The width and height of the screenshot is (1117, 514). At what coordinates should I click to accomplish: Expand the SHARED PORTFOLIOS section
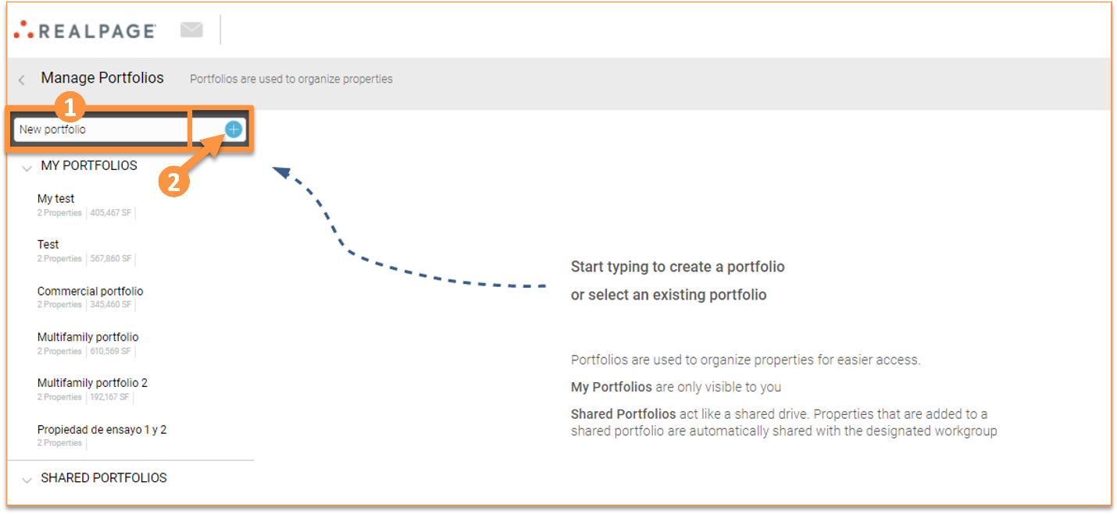[27, 477]
